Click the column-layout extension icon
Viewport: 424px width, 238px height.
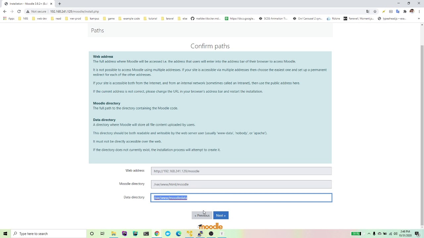pos(391,11)
